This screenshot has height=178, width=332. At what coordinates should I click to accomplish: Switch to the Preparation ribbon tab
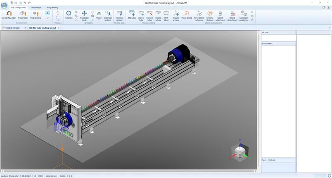point(37,7)
